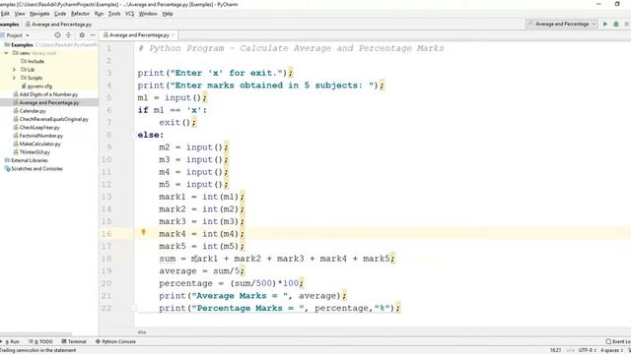Screen dimensions: 631x354
Task: Click the fold marker beside else on line 8
Action: click(x=134, y=136)
